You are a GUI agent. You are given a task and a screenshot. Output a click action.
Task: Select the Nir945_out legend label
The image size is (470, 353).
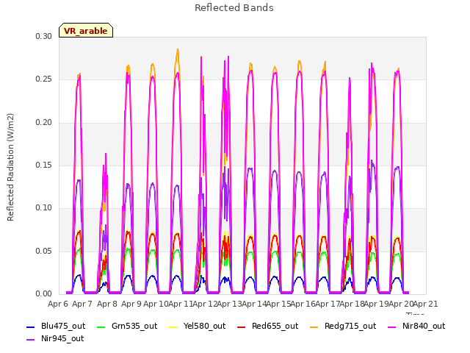(x=62, y=339)
